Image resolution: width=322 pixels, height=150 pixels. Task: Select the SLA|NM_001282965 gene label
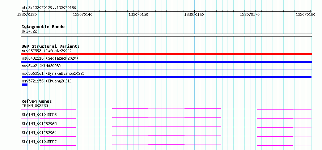(x=39, y=124)
